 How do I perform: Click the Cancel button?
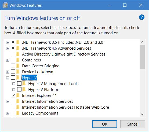coord(132,124)
